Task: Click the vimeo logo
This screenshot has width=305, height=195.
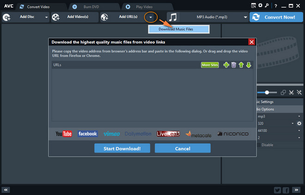Action: click(x=112, y=134)
